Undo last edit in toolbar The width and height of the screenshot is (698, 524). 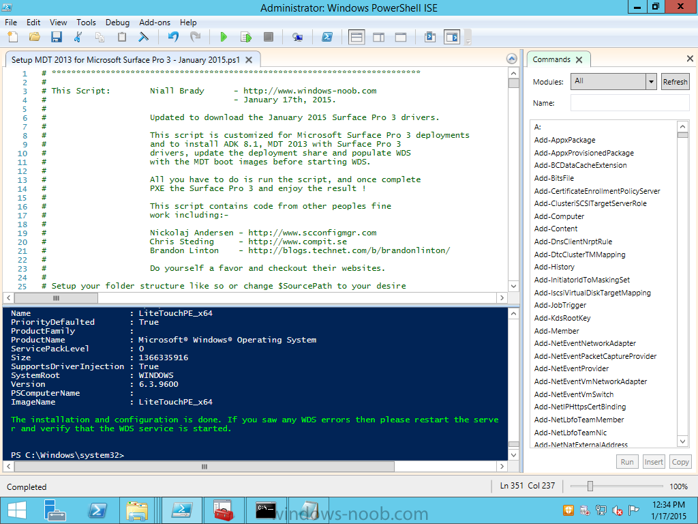173,37
